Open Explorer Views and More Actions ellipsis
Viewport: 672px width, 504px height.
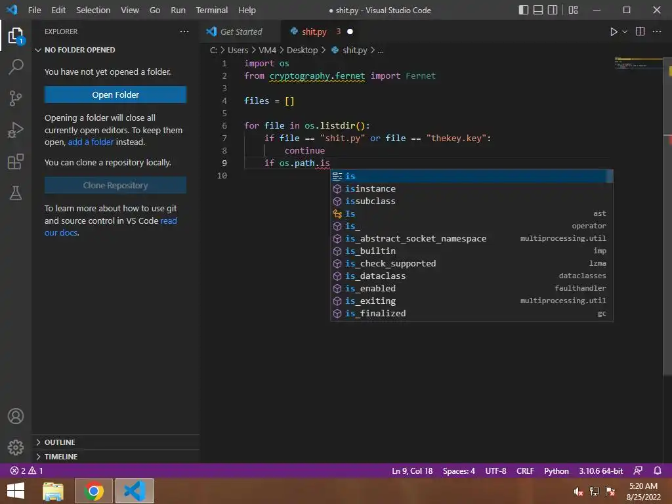[184, 31]
